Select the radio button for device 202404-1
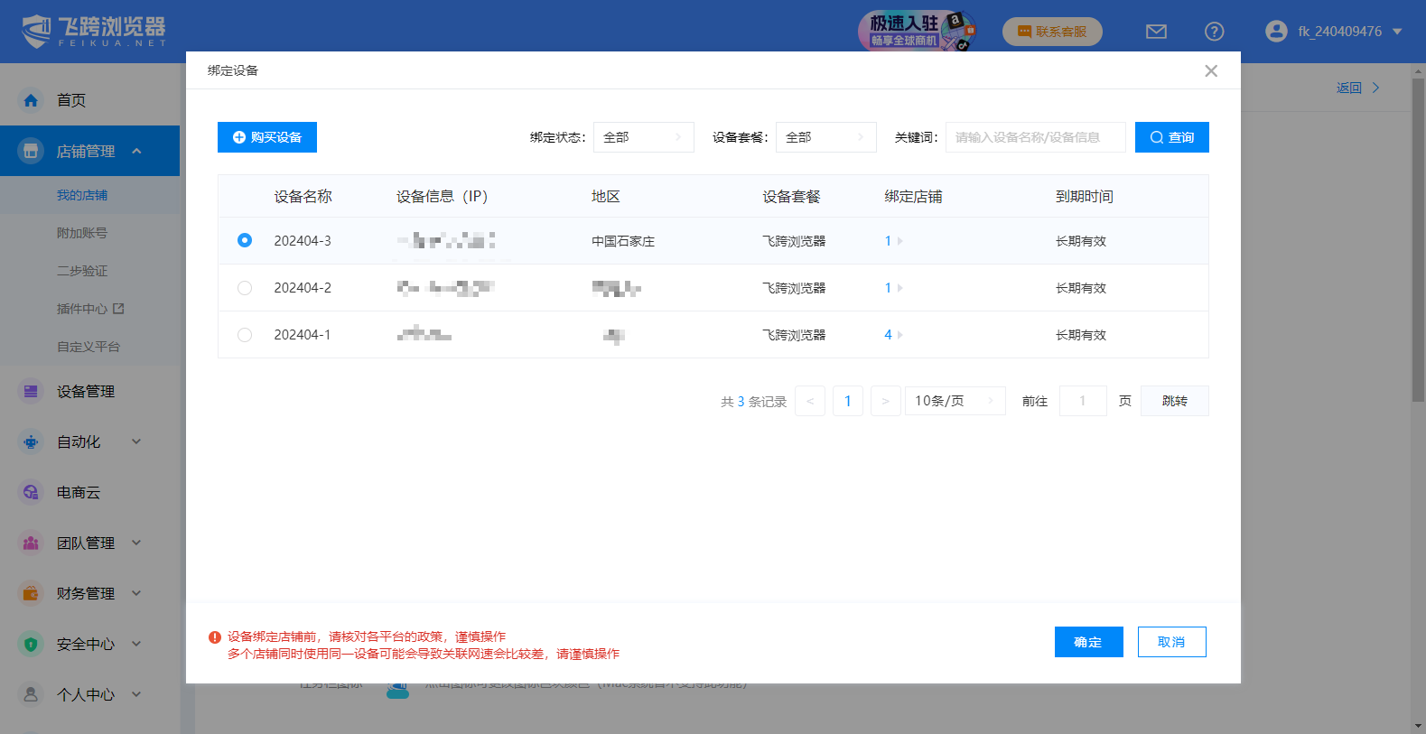This screenshot has width=1426, height=734. [245, 335]
